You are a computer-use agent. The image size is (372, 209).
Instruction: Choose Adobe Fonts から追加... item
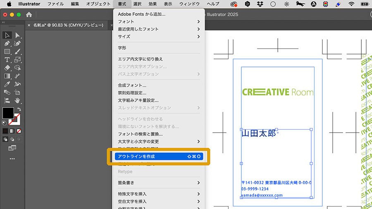159,14
